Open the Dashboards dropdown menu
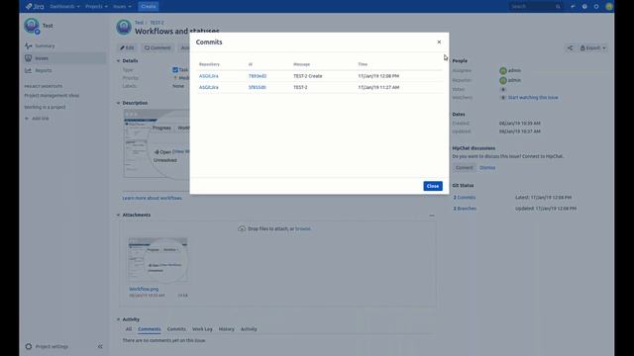This screenshot has width=634, height=356. click(64, 7)
